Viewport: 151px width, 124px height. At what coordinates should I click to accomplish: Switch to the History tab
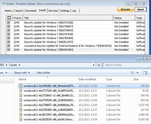coord(8,11)
